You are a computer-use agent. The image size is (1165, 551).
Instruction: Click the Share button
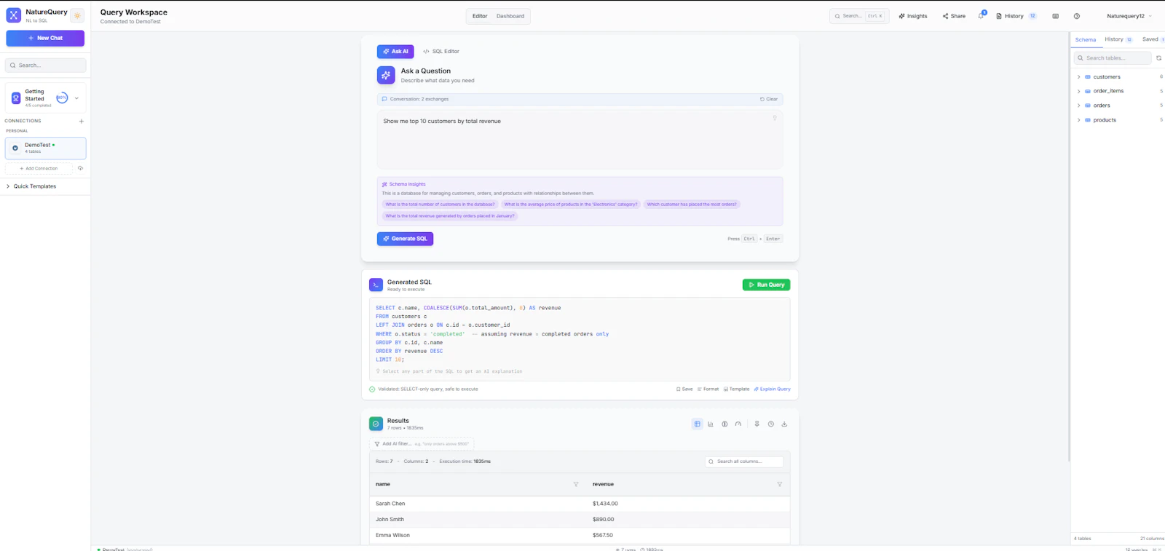954,16
